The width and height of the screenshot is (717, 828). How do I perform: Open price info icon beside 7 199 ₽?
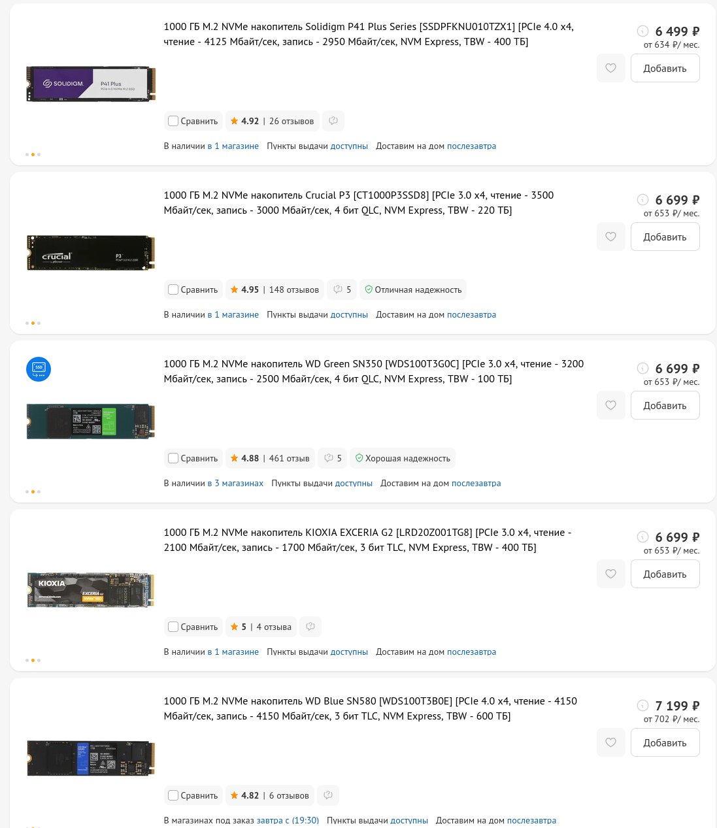(642, 706)
